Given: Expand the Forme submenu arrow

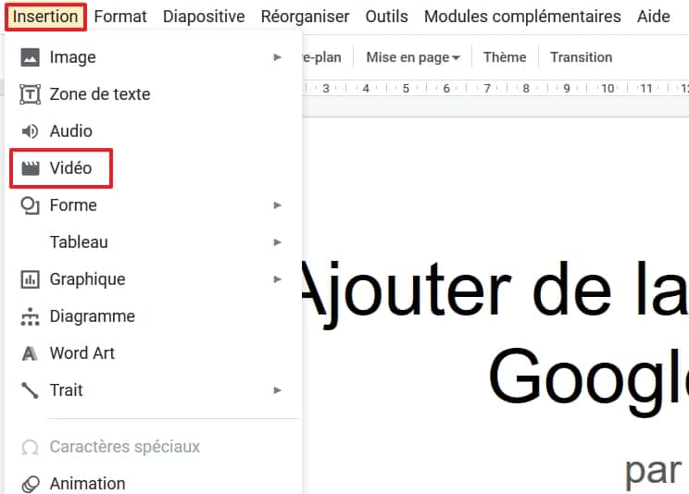Looking at the screenshot, I should coord(277,205).
